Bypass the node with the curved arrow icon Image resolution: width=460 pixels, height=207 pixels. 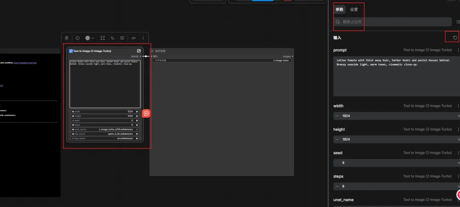tap(133, 38)
